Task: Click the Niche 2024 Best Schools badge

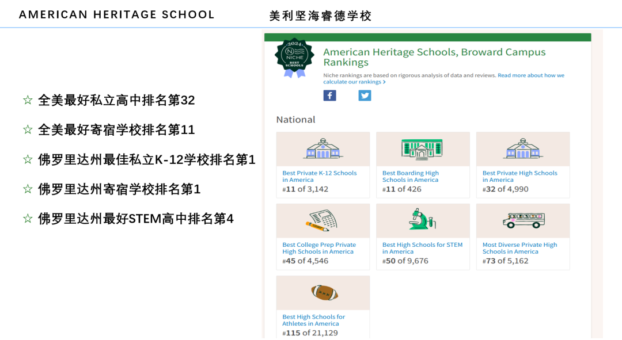Action: [x=294, y=58]
